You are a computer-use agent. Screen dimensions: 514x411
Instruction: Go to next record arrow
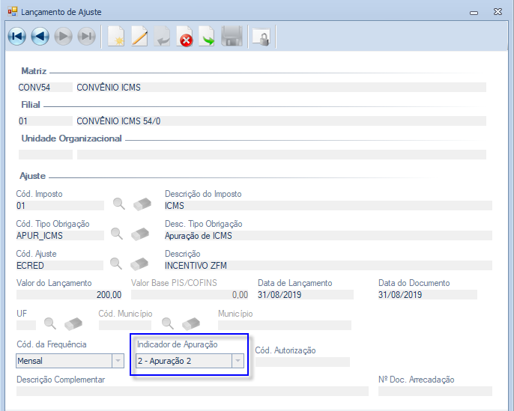(x=63, y=36)
